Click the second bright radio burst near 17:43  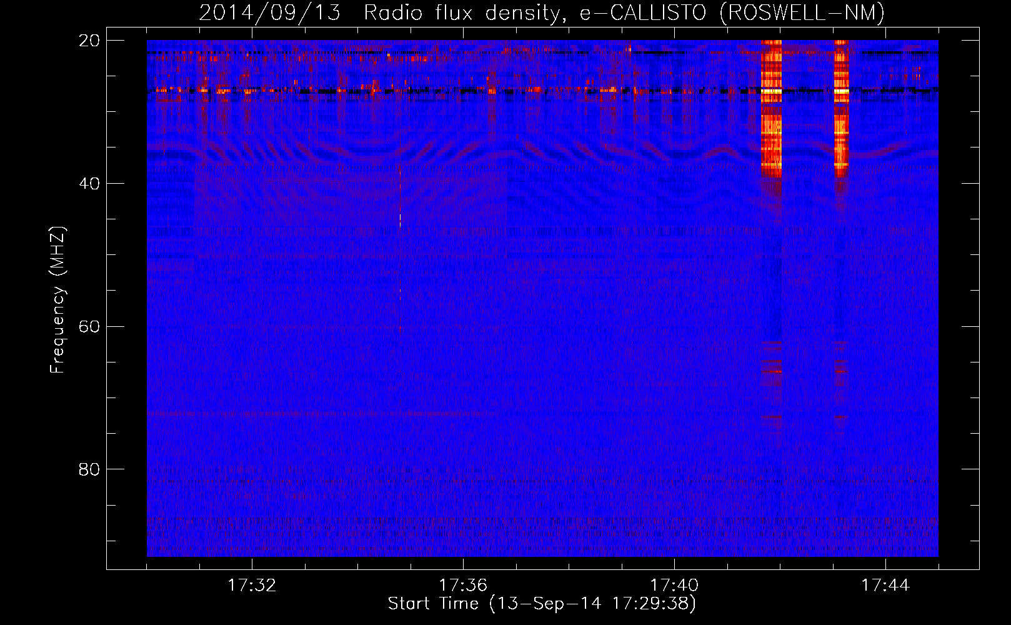(x=841, y=109)
